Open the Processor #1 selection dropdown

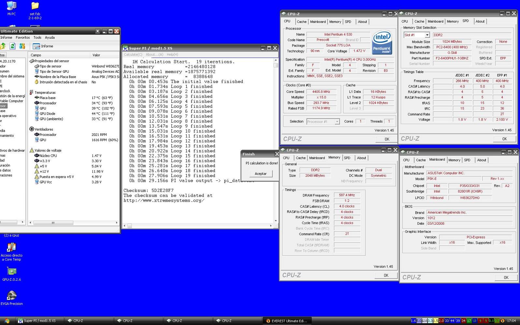(x=337, y=121)
